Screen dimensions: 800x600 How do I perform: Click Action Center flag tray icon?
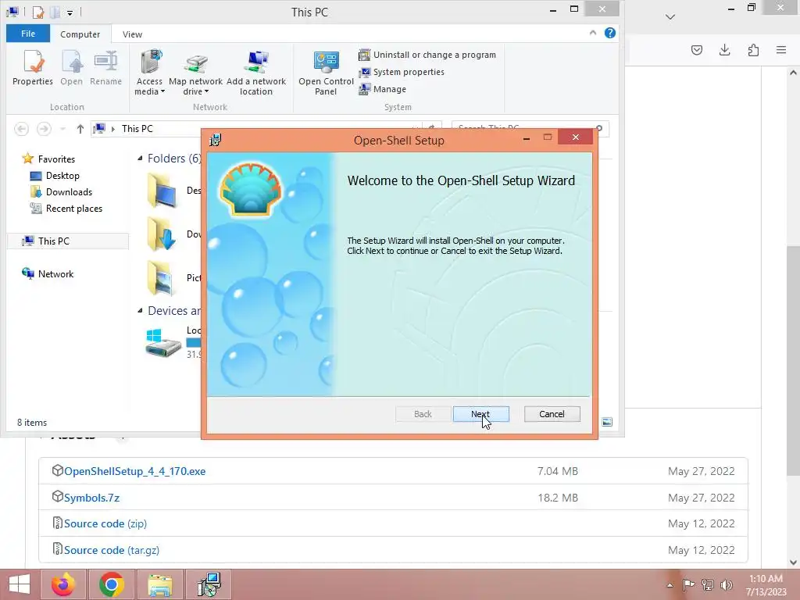(x=688, y=584)
